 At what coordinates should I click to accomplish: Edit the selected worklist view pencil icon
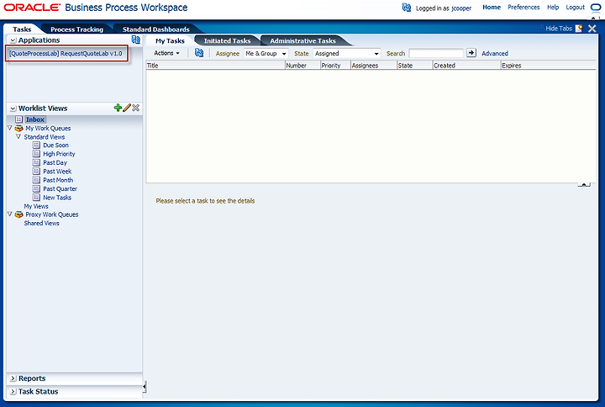127,108
